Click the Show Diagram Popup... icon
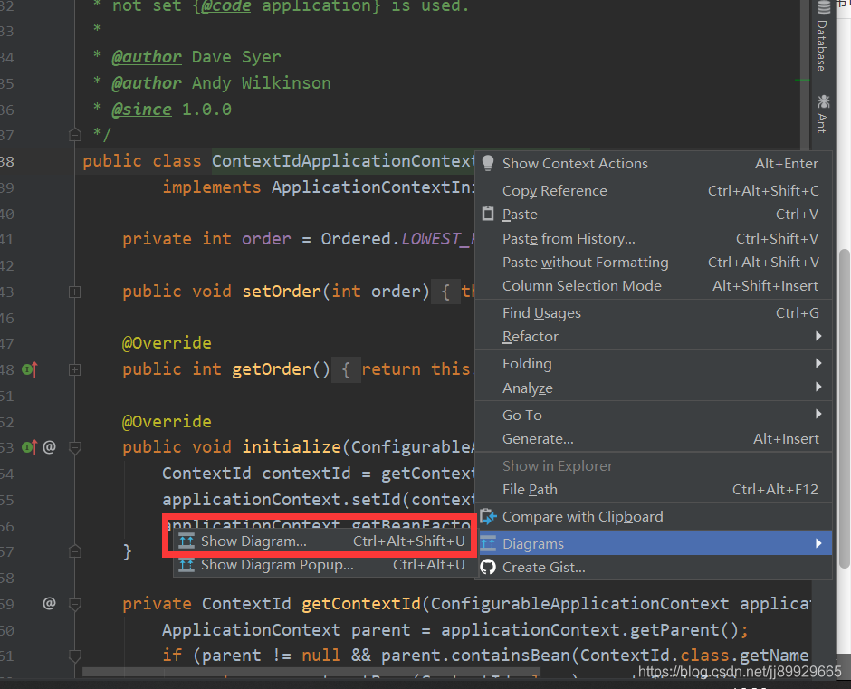This screenshot has height=689, width=851. coord(186,565)
